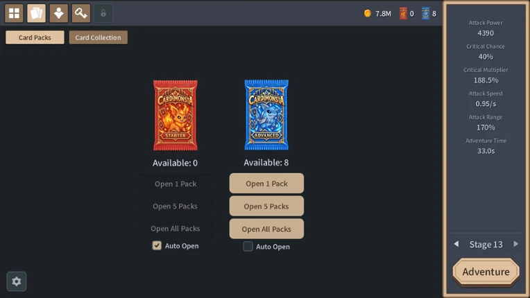This screenshot has width=530, height=298.
Task: Click disabled Starter Open All Packs
Action: [x=176, y=229]
